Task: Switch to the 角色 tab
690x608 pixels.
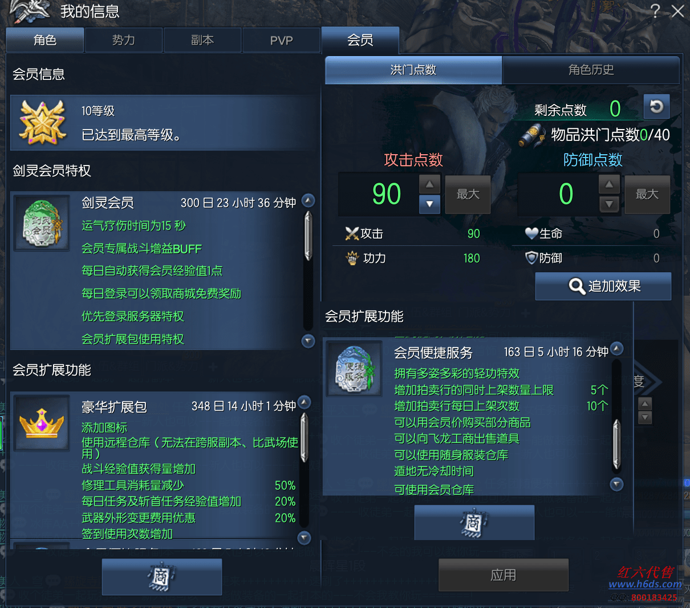Action: 45,40
